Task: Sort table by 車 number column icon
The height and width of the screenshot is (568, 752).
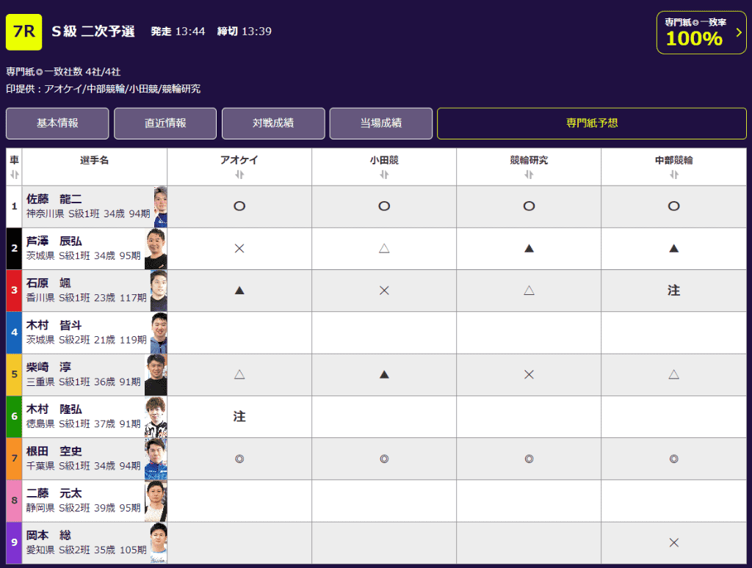Action: point(14,175)
